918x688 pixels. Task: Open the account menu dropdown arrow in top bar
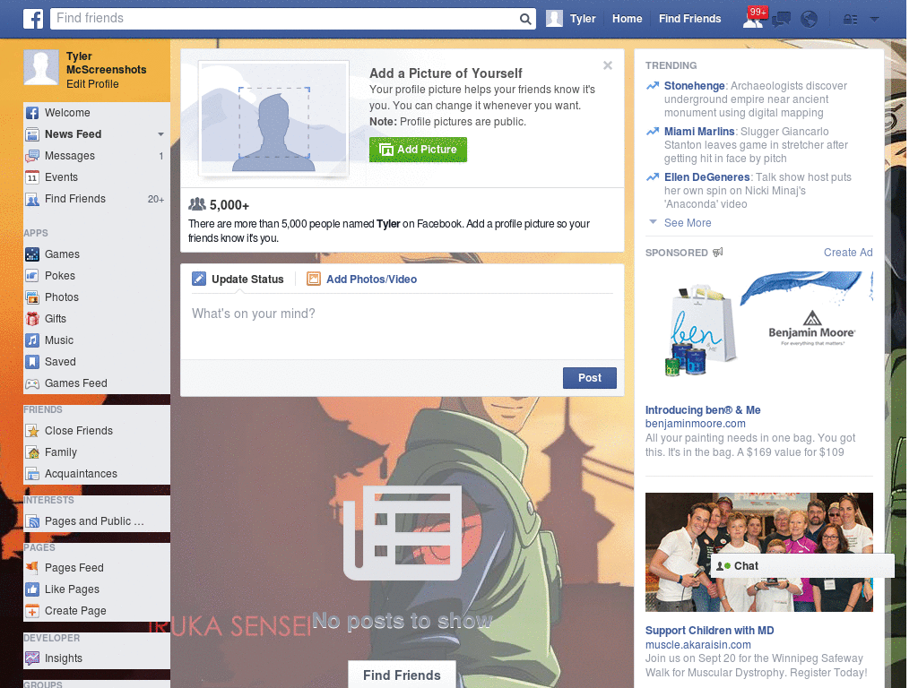(875, 20)
